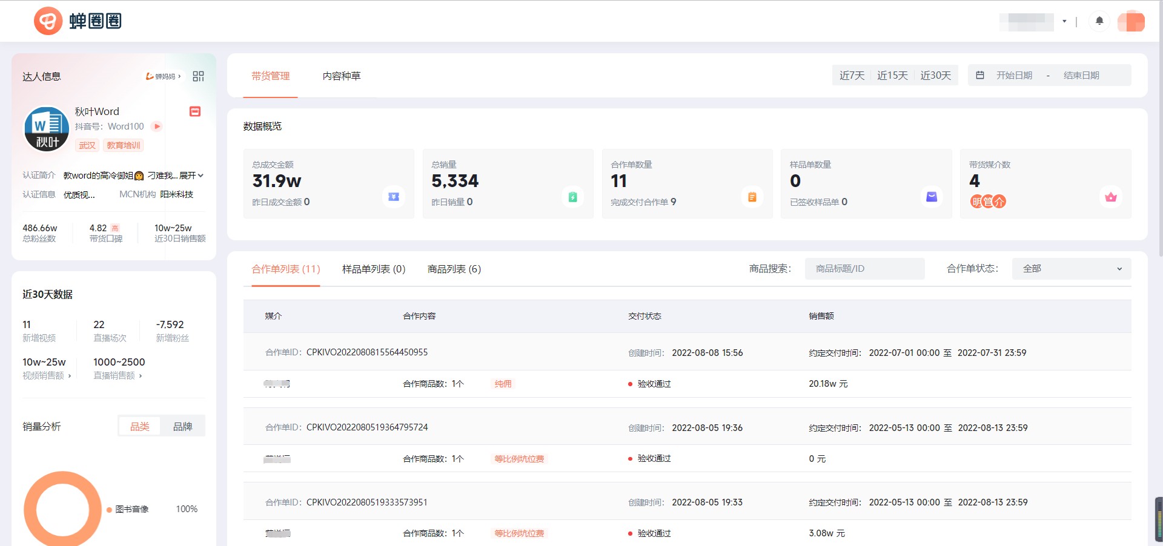Click the 总成交金额 card icon
The width and height of the screenshot is (1163, 546).
pyautogui.click(x=394, y=197)
